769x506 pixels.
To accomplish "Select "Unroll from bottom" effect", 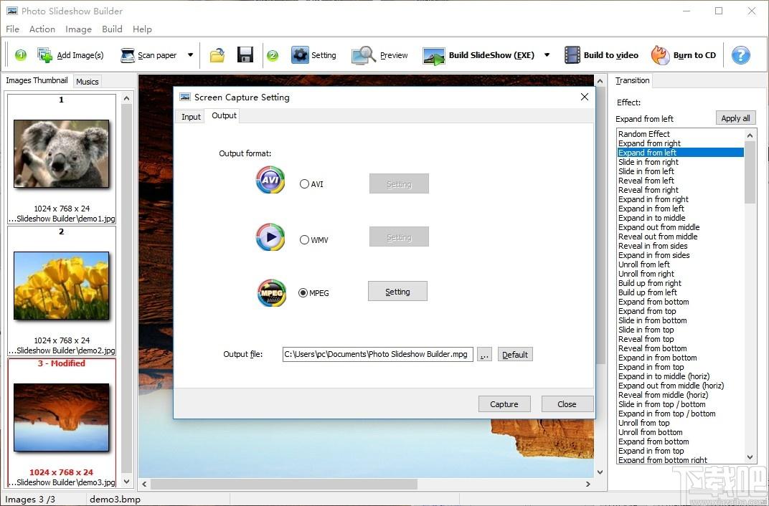I will [681, 431].
